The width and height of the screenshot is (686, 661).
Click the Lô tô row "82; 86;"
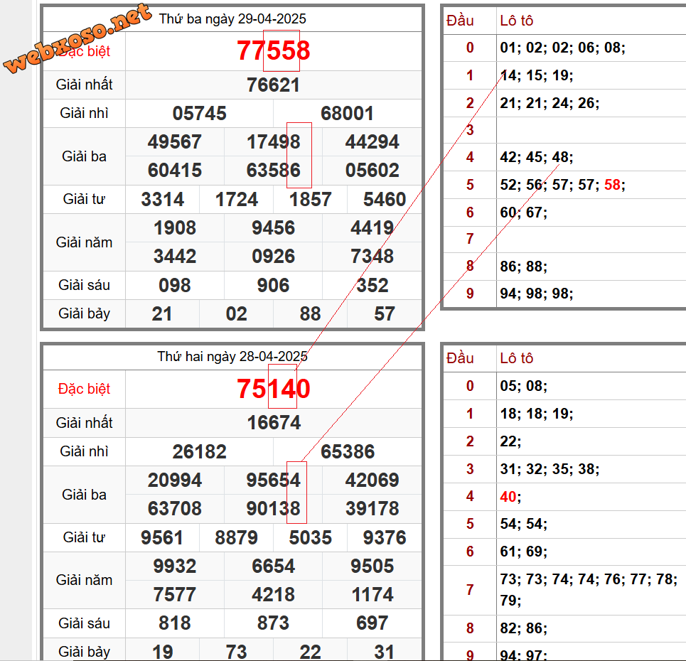pos(524,628)
